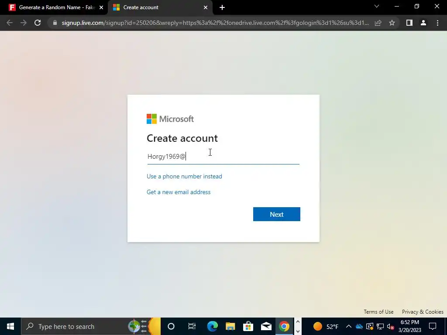447x335 pixels.
Task: Reload the page in Chrome
Action: tap(38, 23)
